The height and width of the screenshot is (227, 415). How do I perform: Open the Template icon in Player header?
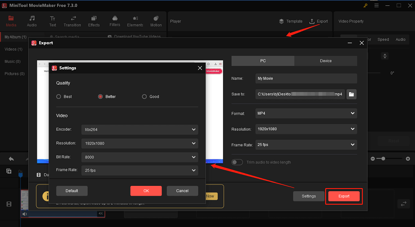[281, 21]
